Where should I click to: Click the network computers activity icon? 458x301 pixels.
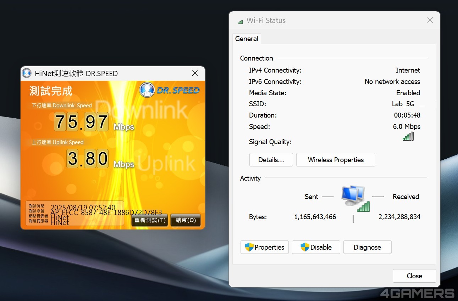pyautogui.click(x=355, y=199)
